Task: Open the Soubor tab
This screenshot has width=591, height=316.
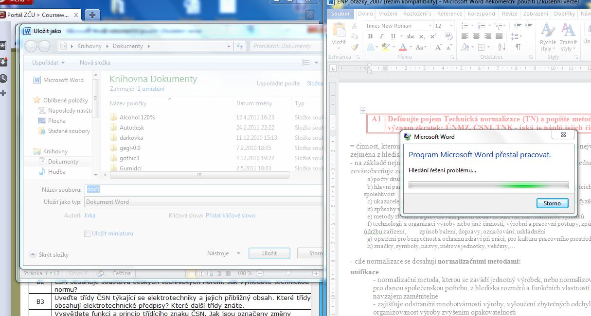Action: (x=340, y=14)
